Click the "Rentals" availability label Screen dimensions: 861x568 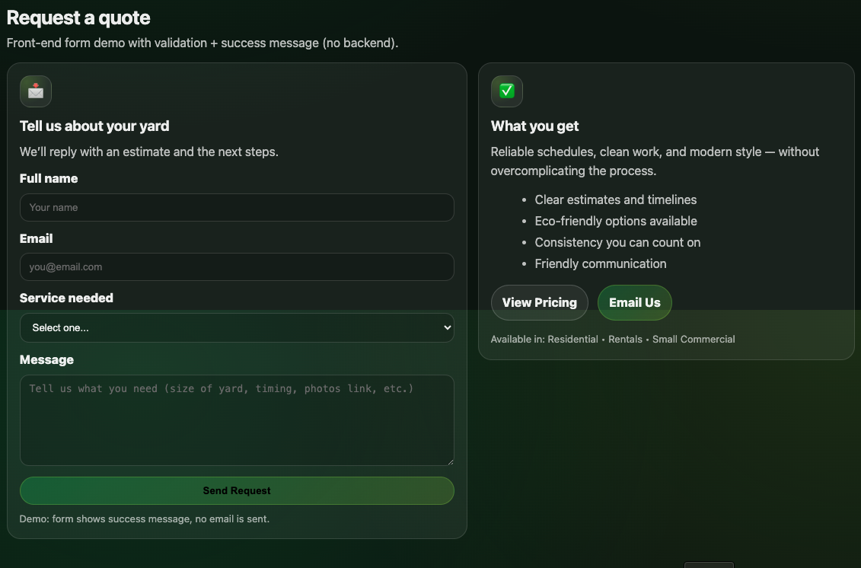(x=625, y=339)
